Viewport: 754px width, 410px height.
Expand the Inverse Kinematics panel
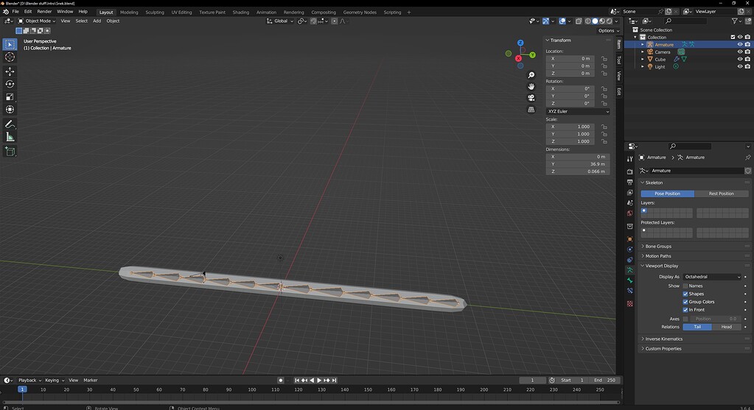tap(663, 339)
